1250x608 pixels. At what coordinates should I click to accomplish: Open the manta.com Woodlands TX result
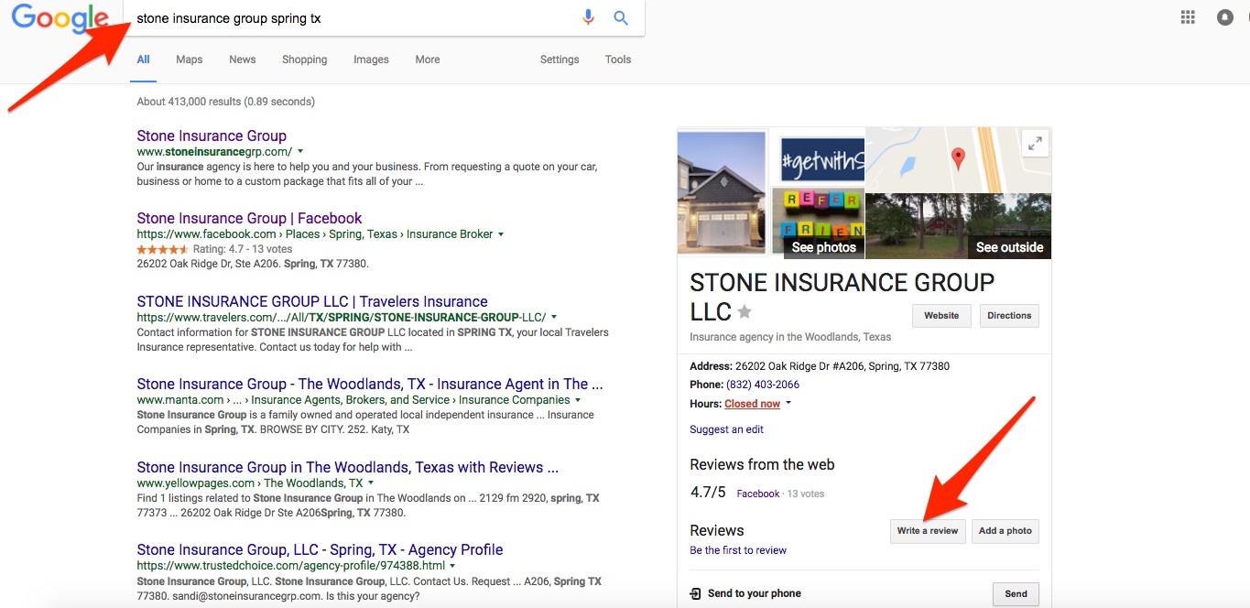pos(370,384)
